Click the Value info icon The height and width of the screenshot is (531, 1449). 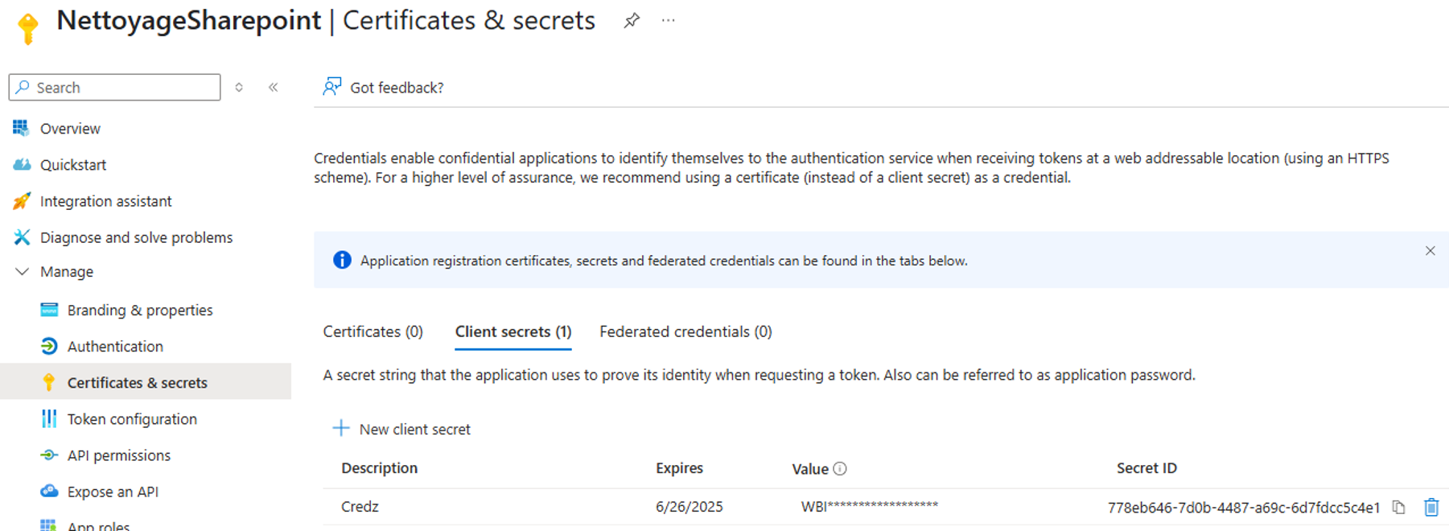point(840,469)
